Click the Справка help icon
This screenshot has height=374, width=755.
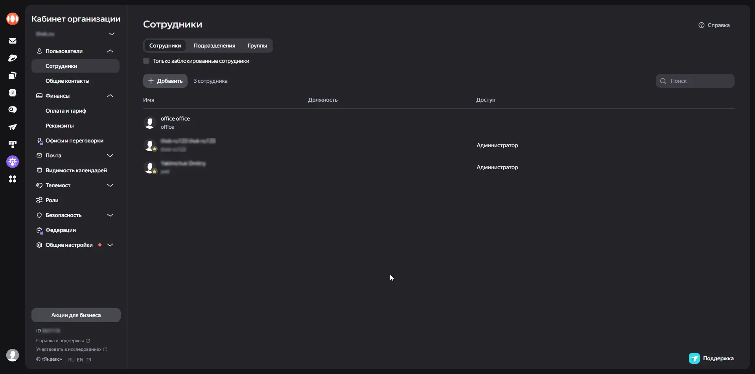pos(701,25)
